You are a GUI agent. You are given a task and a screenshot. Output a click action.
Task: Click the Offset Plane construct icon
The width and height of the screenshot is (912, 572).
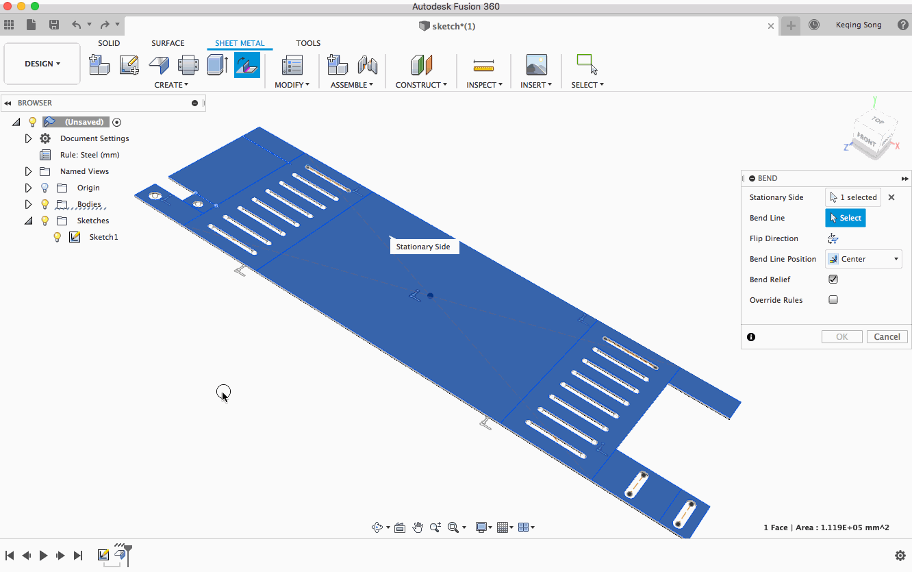pos(422,65)
